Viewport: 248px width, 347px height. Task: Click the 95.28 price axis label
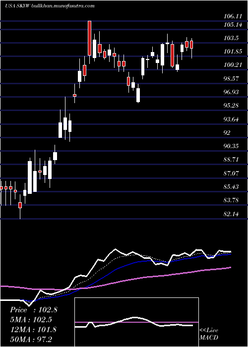pyautogui.click(x=231, y=106)
